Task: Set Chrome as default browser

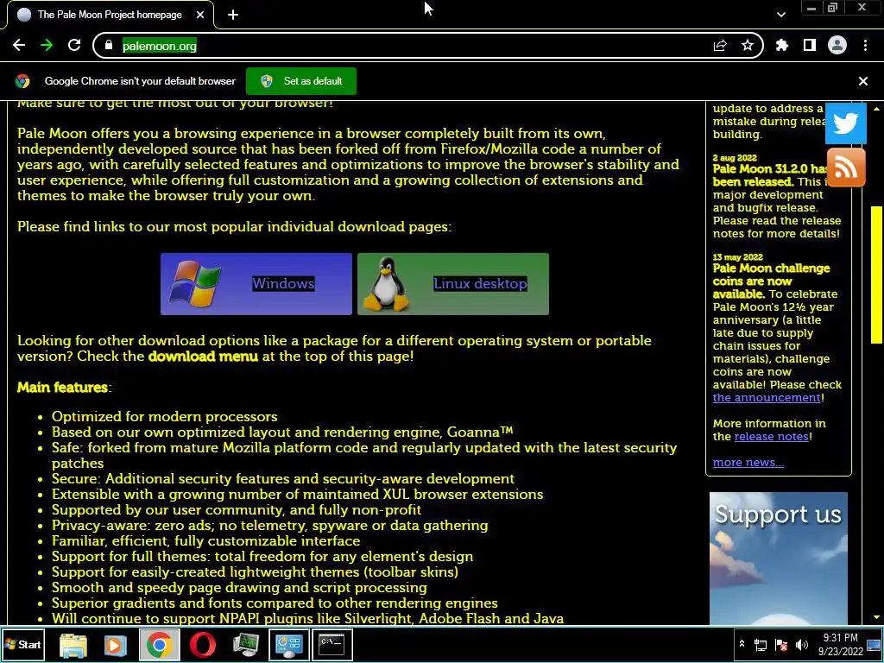Action: point(301,81)
